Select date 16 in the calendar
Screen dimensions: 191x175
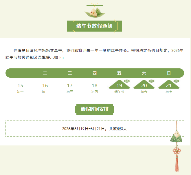tap(45, 85)
